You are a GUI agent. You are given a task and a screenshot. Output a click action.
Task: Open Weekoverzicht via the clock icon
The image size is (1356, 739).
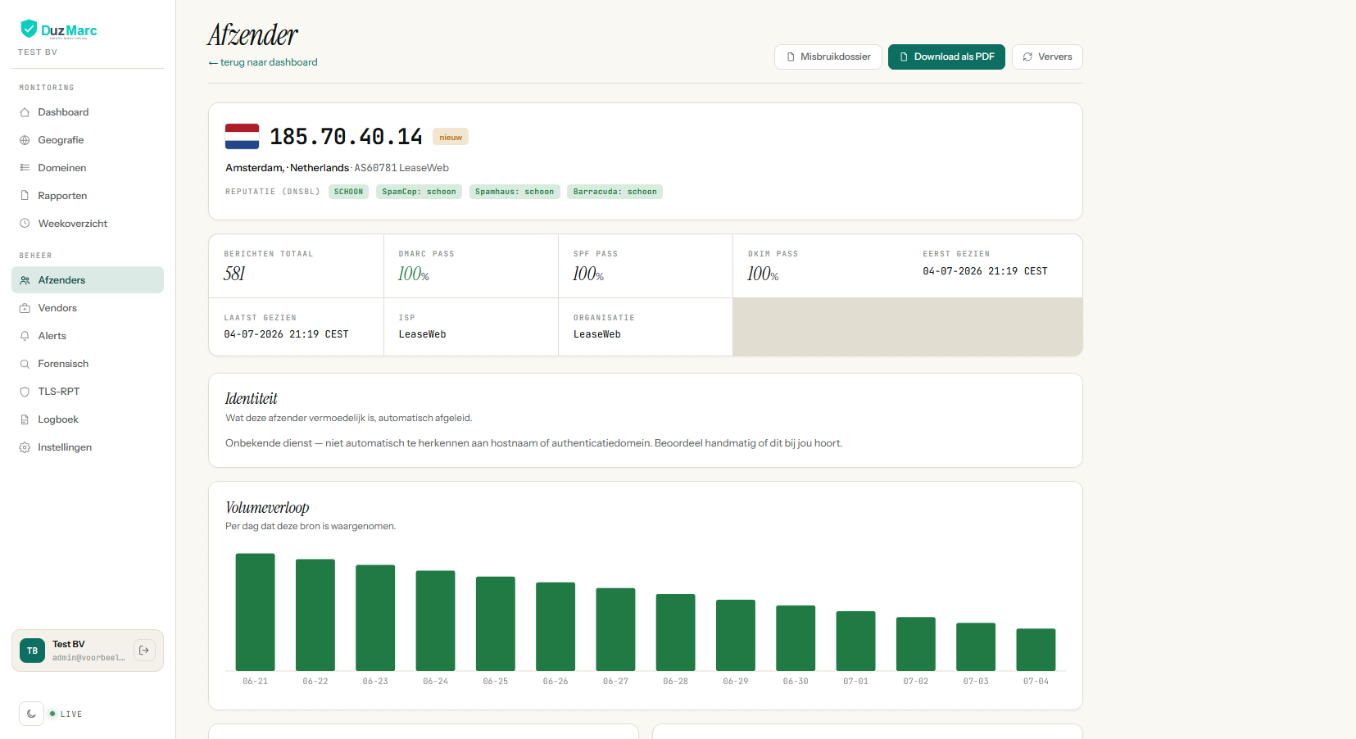[25, 224]
